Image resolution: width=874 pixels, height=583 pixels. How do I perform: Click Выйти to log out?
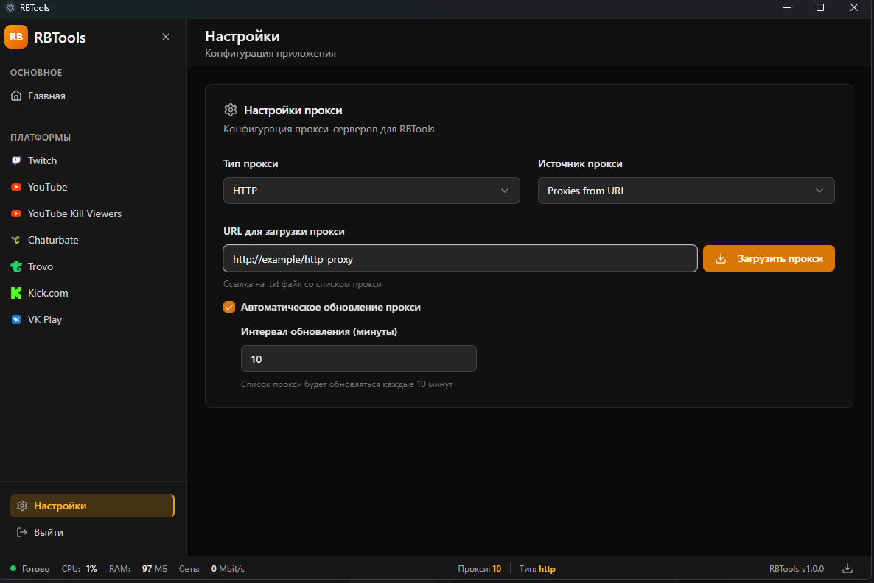pos(48,532)
